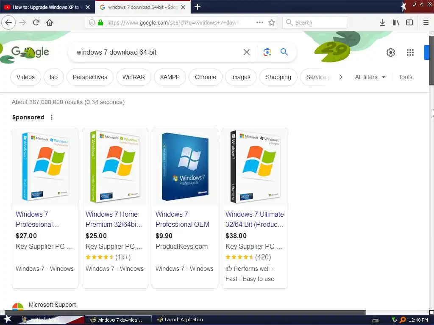Image resolution: width=434 pixels, height=325 pixels.
Task: Toggle the sidebar view icon
Action: click(409, 22)
